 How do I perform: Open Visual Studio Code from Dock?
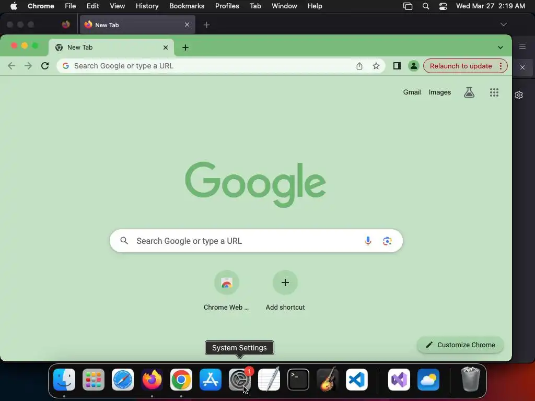pyautogui.click(x=356, y=380)
